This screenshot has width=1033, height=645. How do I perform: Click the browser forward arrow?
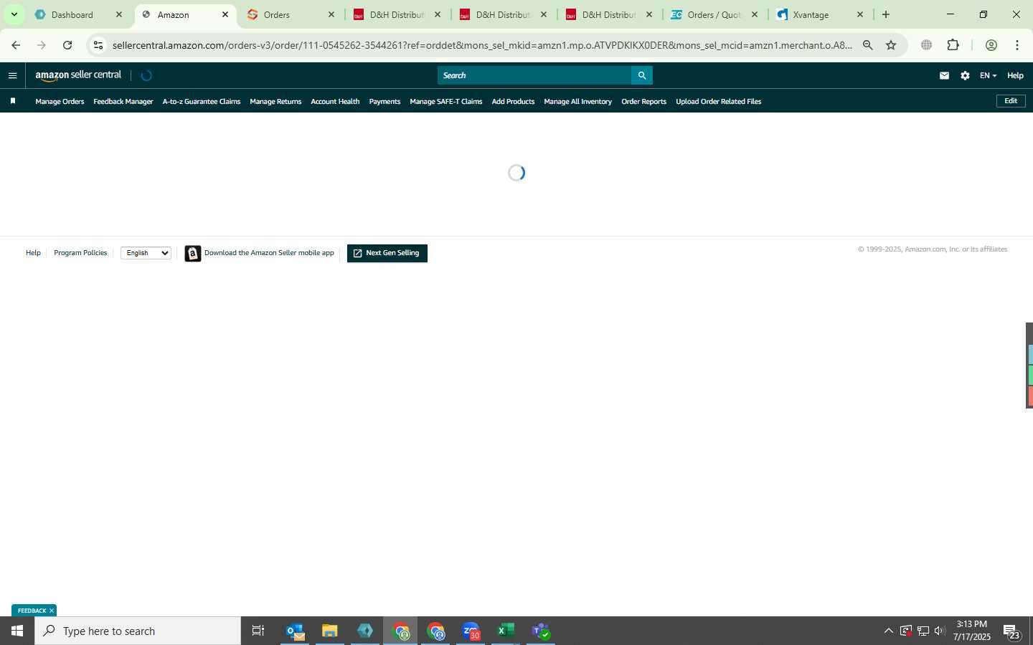[x=42, y=45]
